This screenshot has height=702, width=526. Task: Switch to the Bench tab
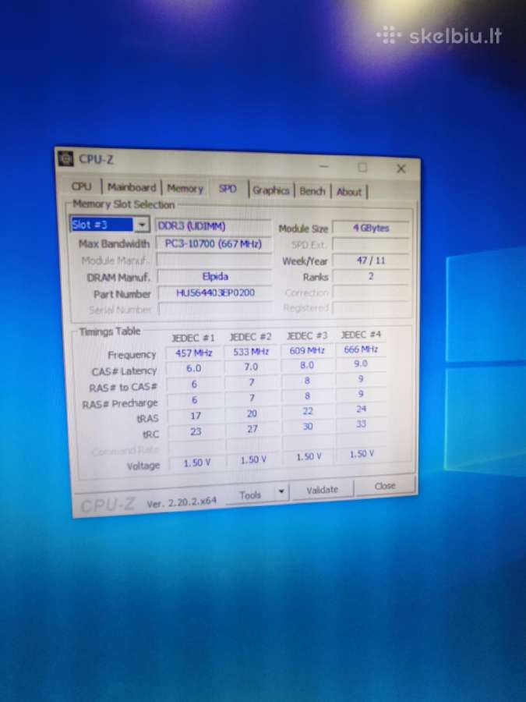[x=312, y=191]
